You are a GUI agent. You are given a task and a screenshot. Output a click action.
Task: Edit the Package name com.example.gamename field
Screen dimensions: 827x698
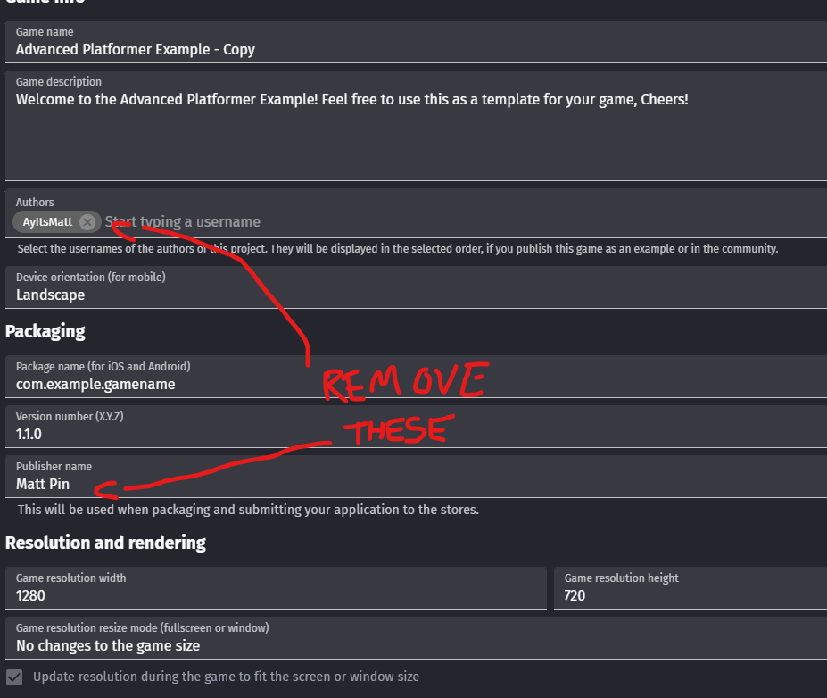coord(416,377)
